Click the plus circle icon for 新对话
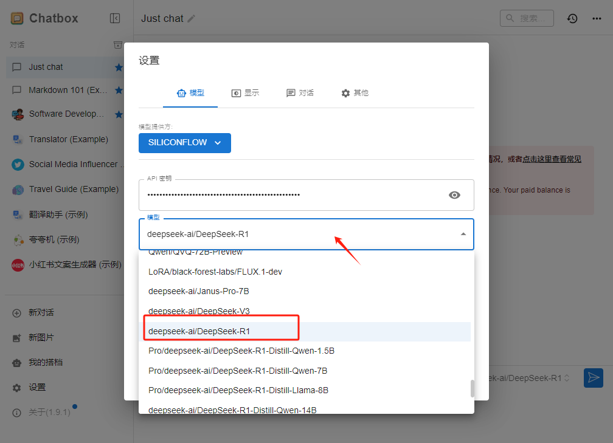613x443 pixels. 17,313
